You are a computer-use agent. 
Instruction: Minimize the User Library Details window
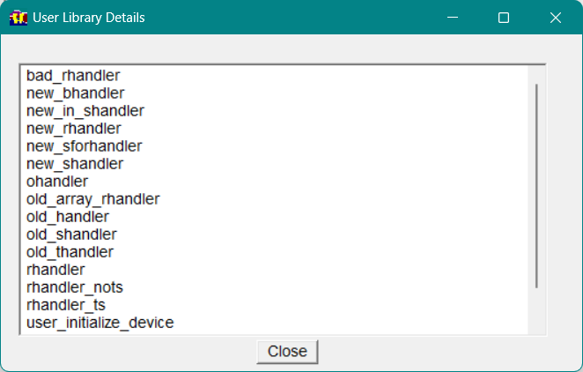click(x=453, y=18)
